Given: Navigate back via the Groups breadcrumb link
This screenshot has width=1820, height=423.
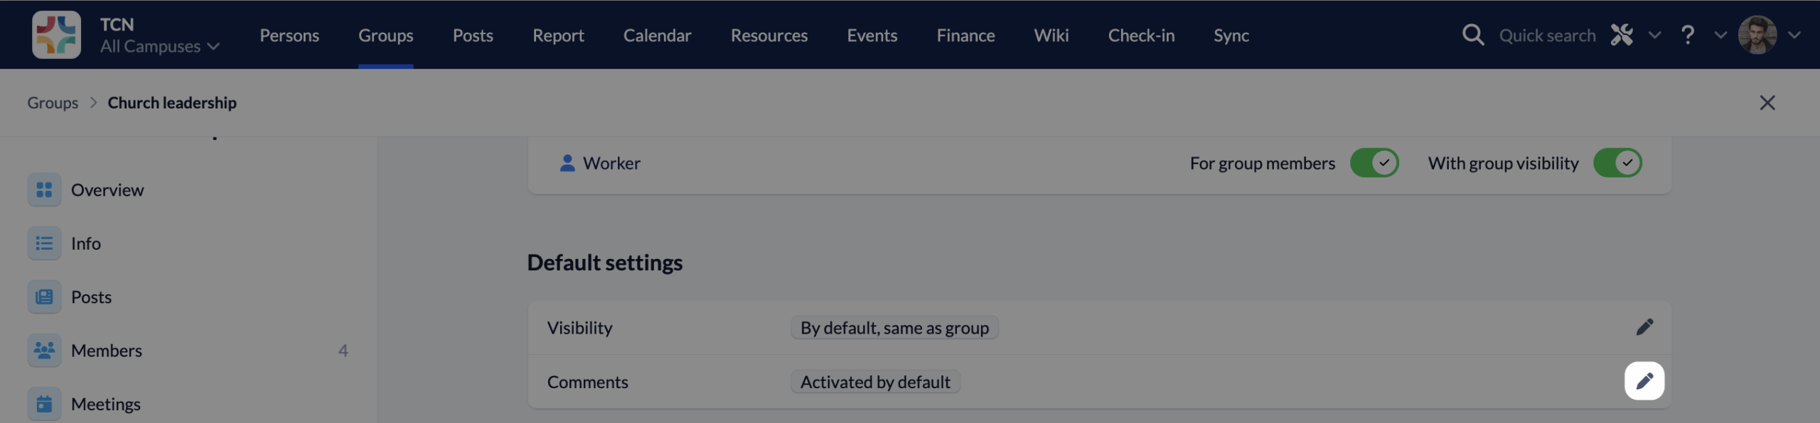Looking at the screenshot, I should pos(53,102).
